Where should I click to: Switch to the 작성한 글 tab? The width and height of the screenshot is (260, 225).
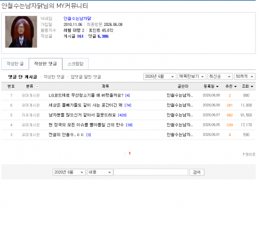[15, 64]
